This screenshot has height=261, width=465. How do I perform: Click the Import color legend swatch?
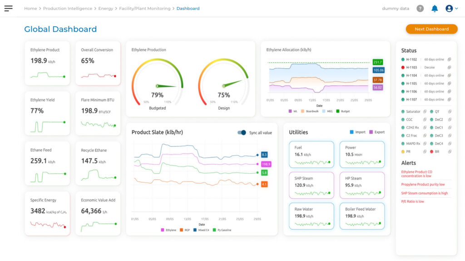[x=351, y=132]
